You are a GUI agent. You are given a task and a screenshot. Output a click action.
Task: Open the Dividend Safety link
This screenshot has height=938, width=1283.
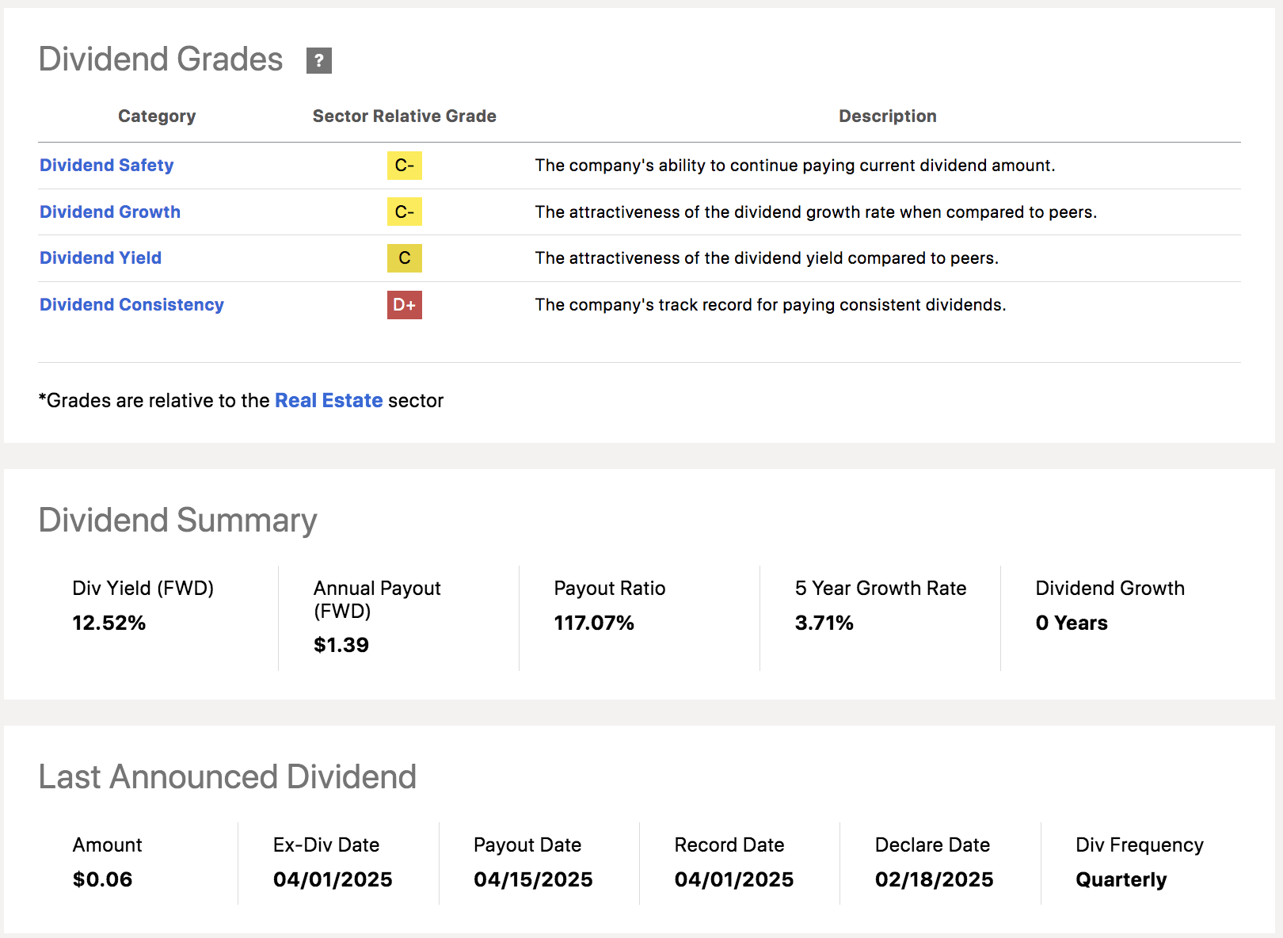106,166
